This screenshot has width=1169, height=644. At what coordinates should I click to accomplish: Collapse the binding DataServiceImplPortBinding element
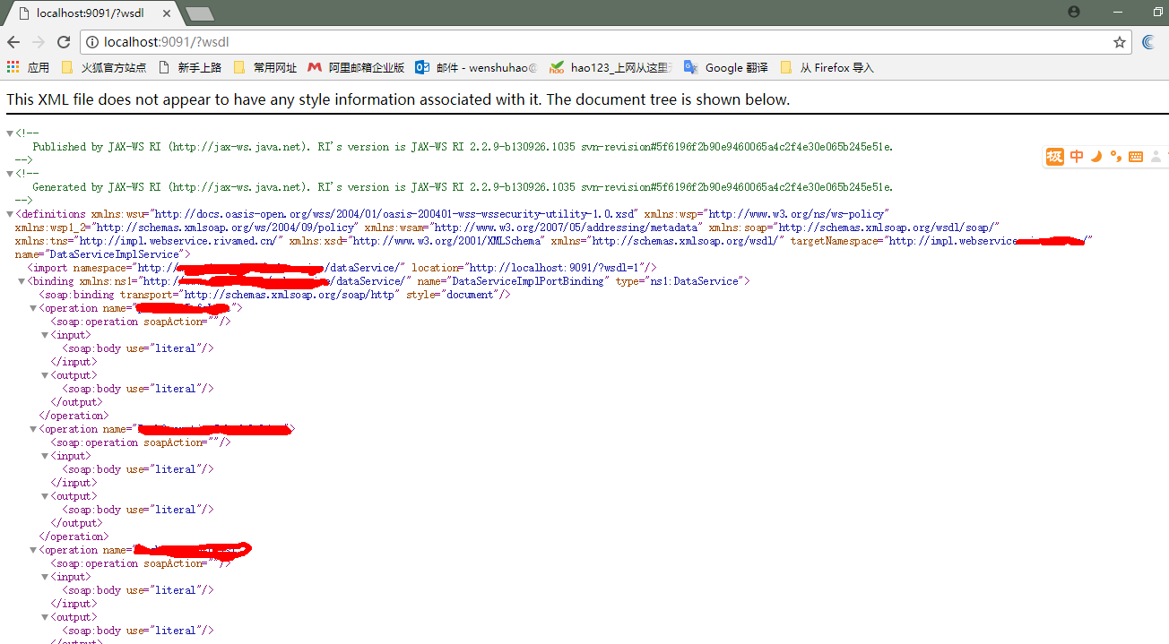[x=22, y=281]
